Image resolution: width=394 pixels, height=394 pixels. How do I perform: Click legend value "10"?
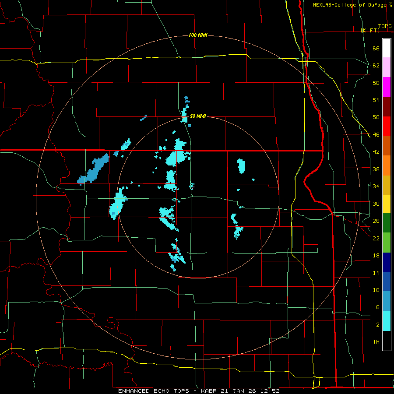[376, 290]
